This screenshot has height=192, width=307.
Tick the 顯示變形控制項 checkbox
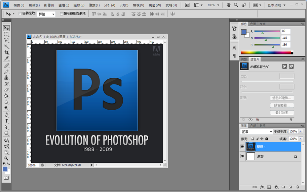click(61, 14)
